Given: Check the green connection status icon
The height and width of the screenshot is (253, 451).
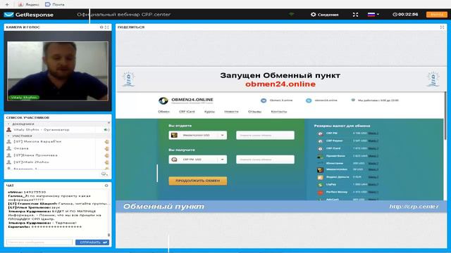Looking at the screenshot, I should pyautogui.click(x=291, y=14).
